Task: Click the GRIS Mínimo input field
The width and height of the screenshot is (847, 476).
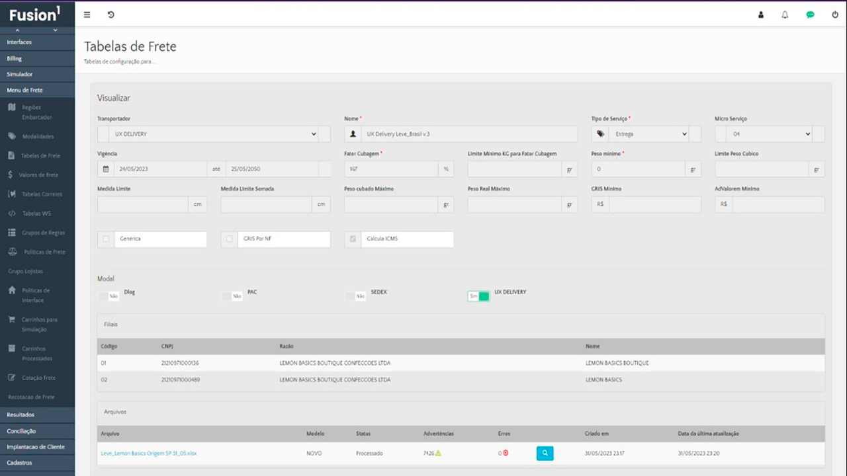Action: pos(655,204)
